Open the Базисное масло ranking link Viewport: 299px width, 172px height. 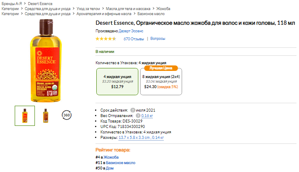(120, 162)
